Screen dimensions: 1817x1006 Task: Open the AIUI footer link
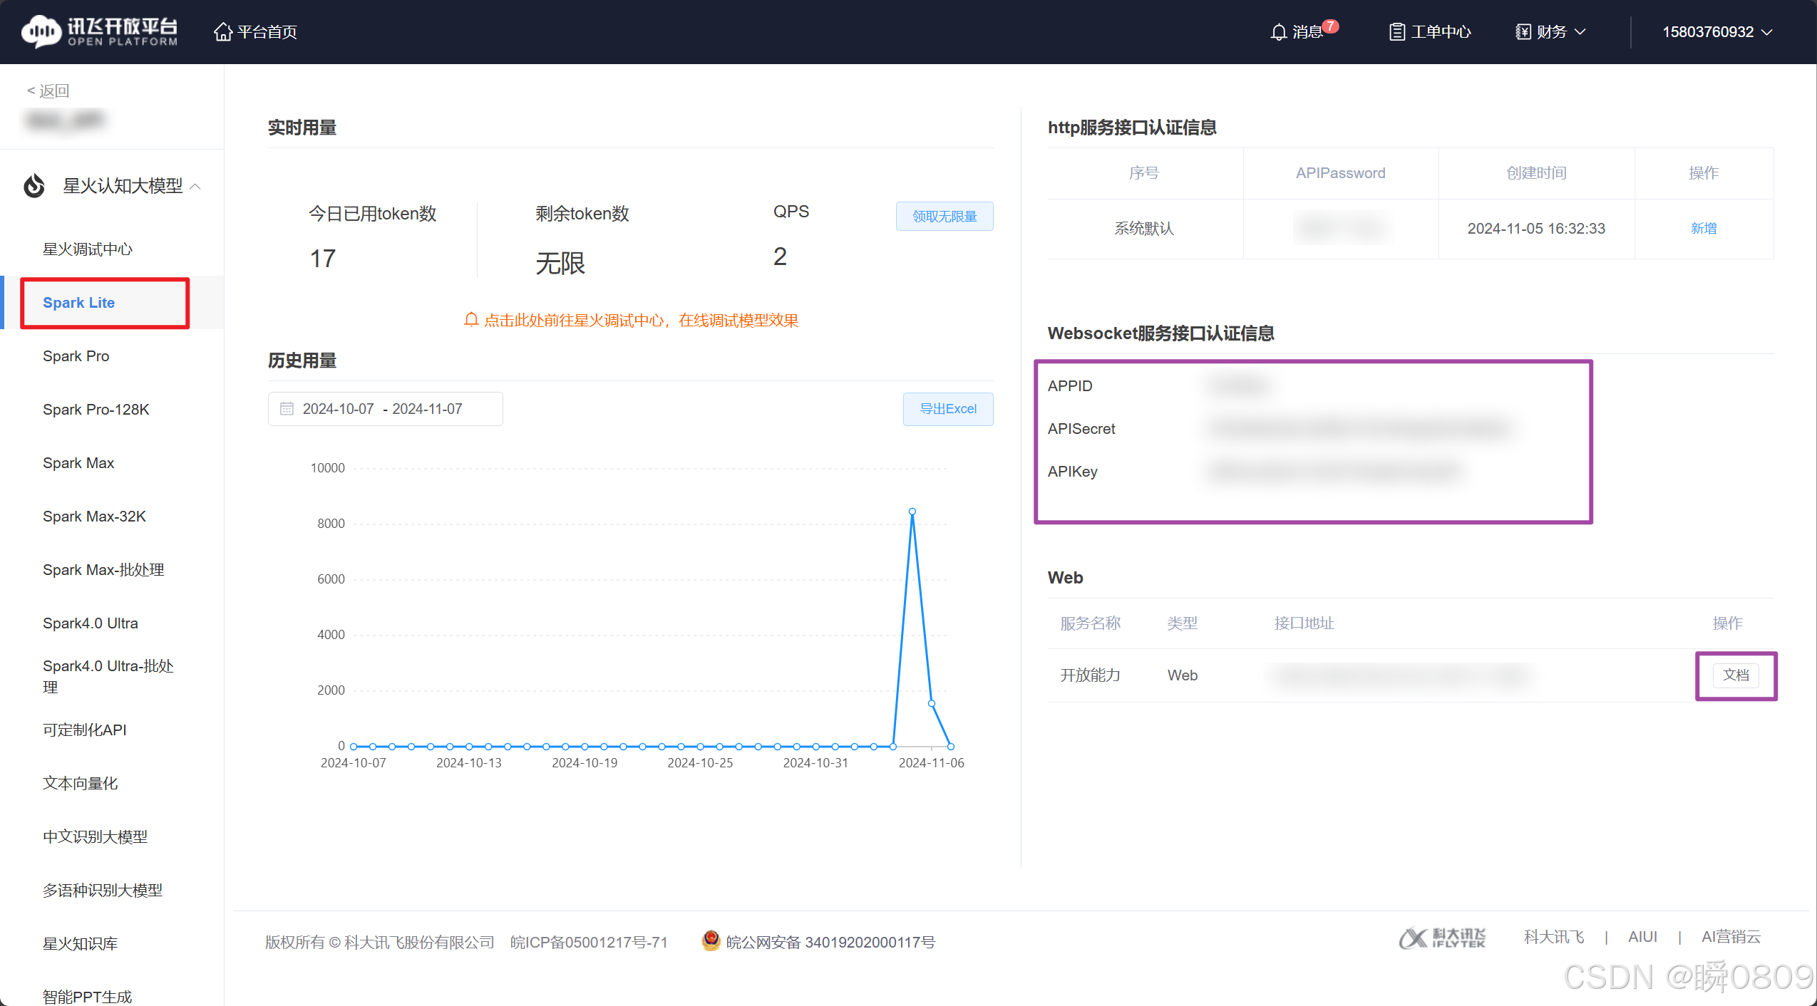[x=1642, y=937]
